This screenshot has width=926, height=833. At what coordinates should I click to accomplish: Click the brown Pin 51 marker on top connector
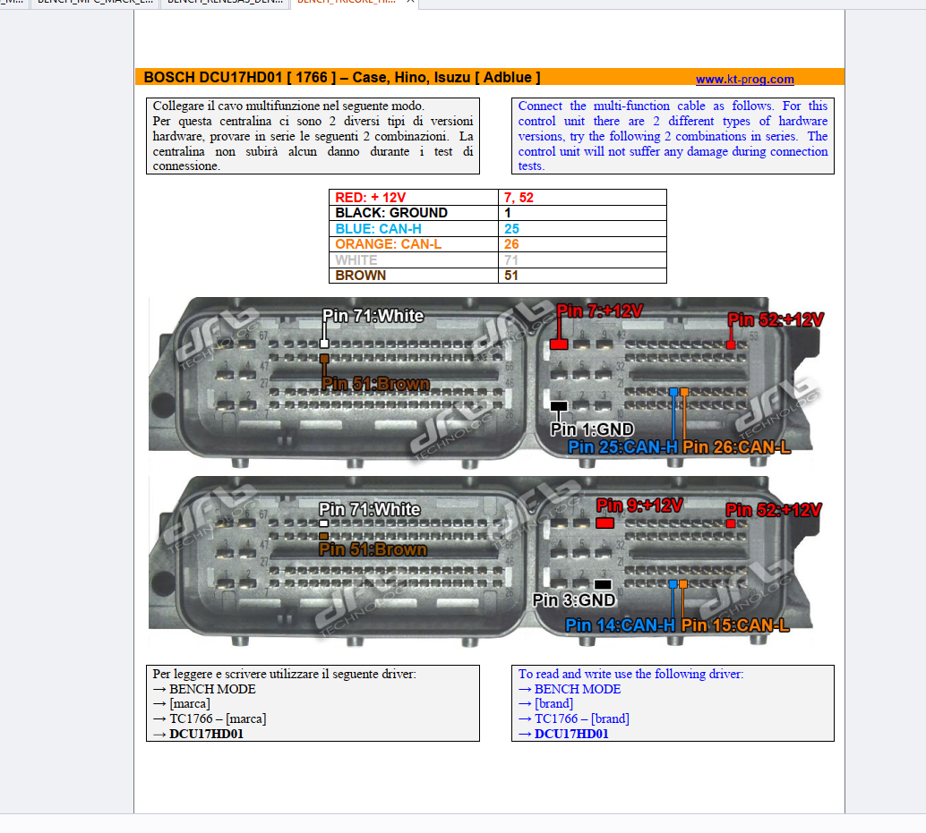323,357
